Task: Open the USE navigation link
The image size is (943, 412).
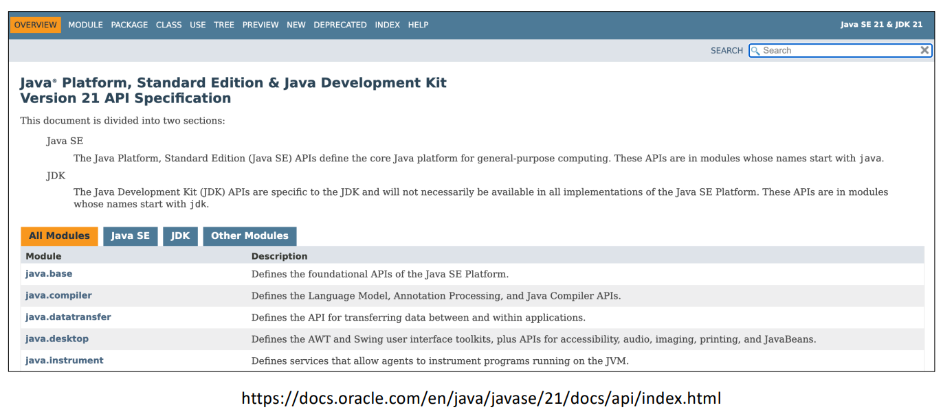Action: tap(198, 25)
